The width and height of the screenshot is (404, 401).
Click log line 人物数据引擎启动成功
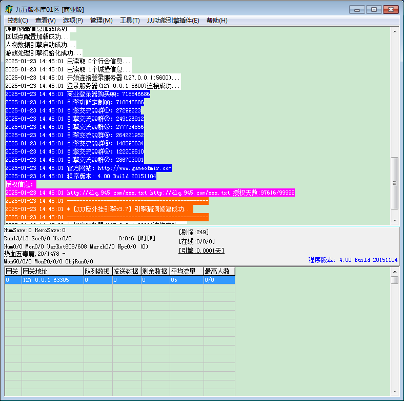coord(41,45)
